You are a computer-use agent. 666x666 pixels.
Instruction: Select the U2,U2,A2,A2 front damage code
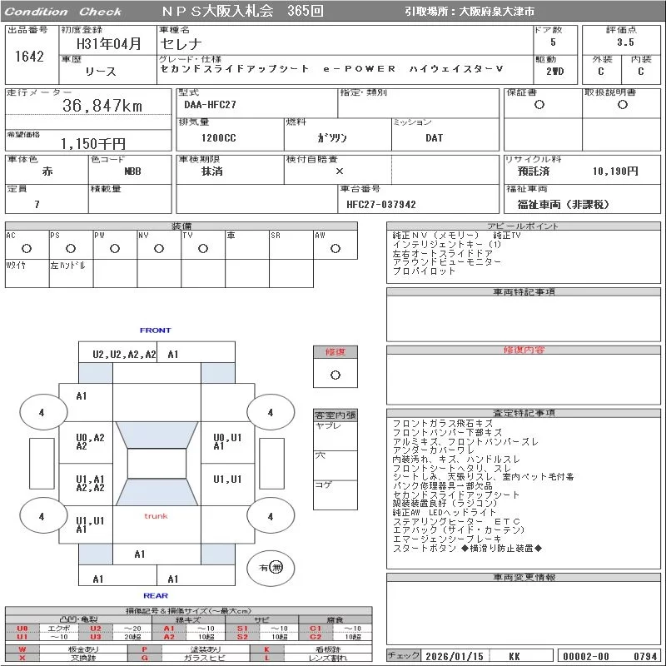(x=124, y=355)
